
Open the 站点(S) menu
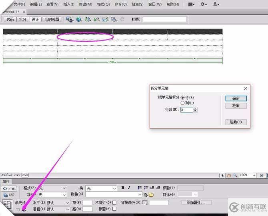138,4
